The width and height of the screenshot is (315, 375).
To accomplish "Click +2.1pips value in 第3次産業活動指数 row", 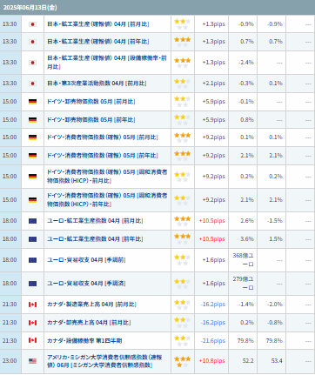I will point(214,84).
